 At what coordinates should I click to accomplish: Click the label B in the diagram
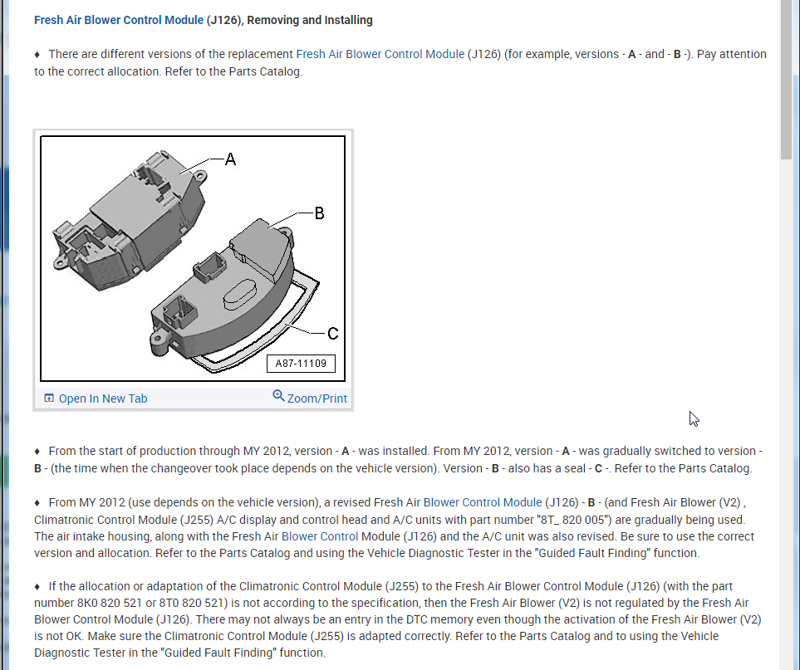[319, 213]
